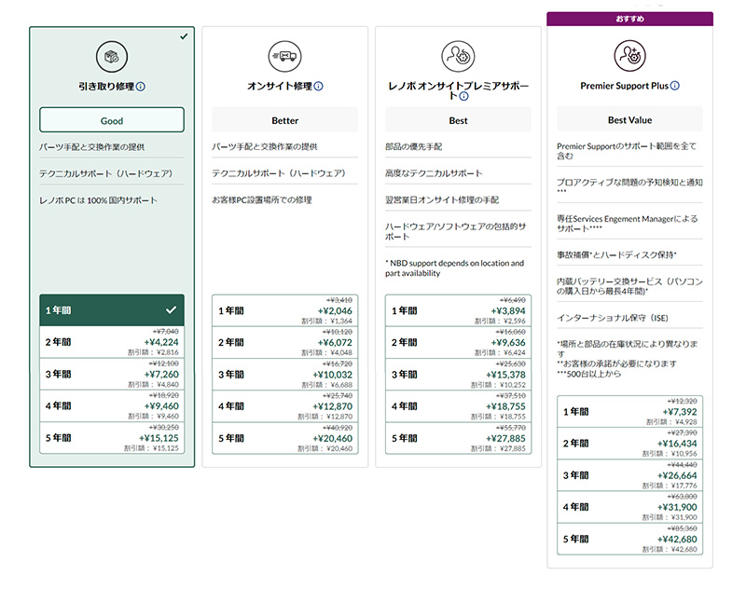Click the Premier Support Plus icon

tap(630, 56)
